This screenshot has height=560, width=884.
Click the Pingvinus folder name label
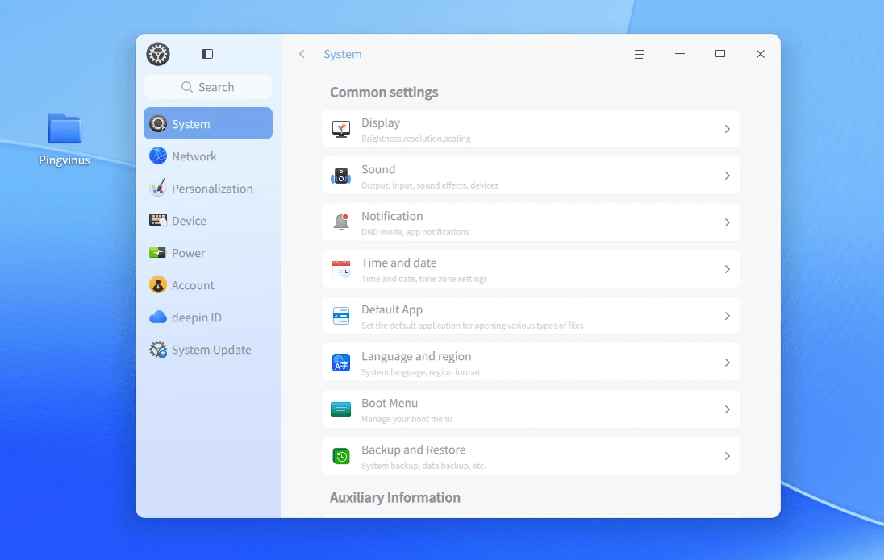pyautogui.click(x=65, y=160)
